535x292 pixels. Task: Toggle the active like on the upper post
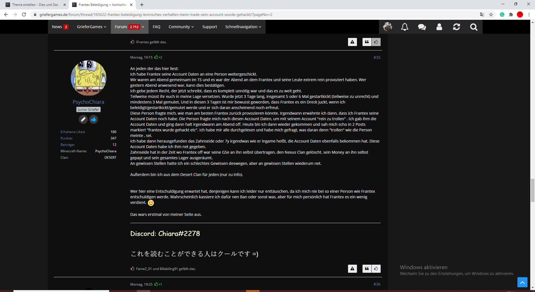376,42
